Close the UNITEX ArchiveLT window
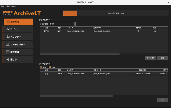The image size is (171, 108). click(x=168, y=2)
